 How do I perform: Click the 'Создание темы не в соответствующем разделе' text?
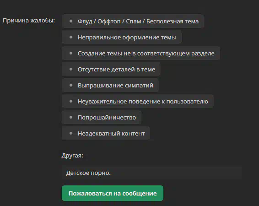(146, 54)
